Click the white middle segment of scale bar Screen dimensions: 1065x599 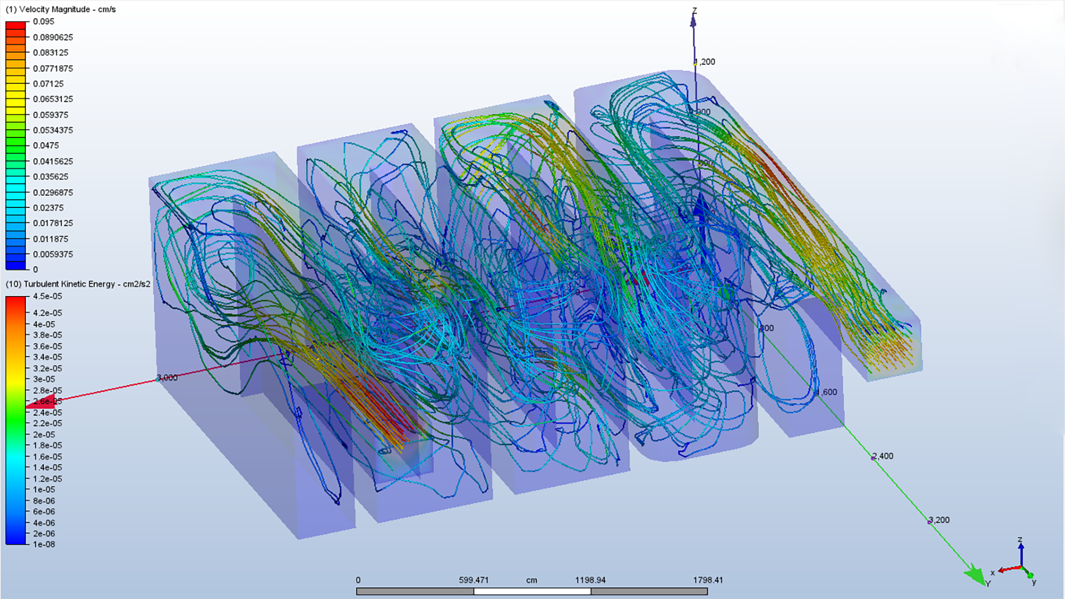(x=532, y=591)
